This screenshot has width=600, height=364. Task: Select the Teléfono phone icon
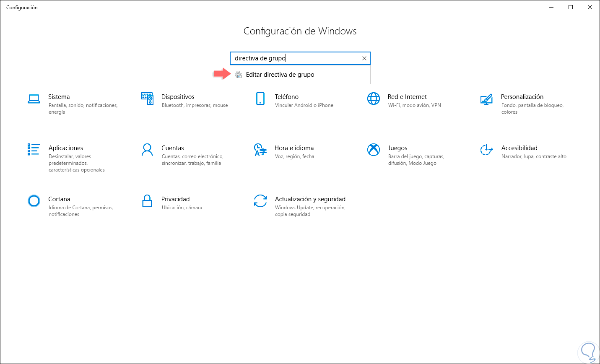pos(260,99)
